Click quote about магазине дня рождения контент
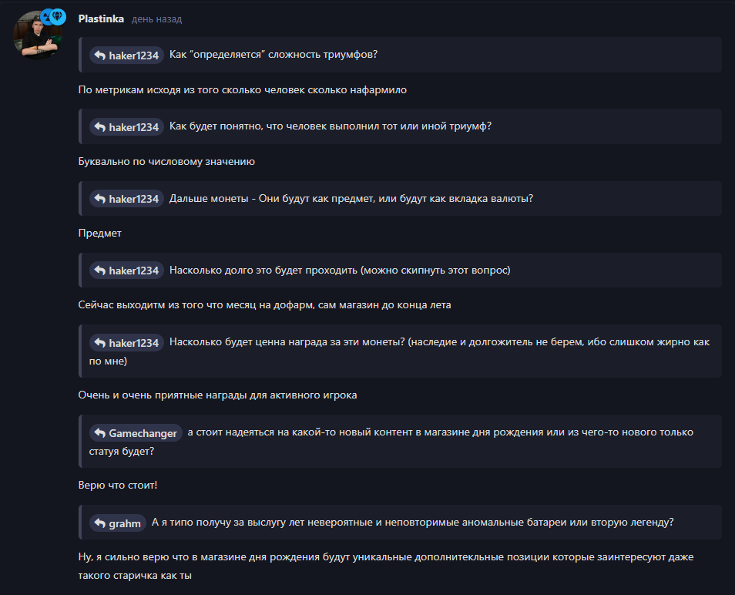The image size is (735, 595). (401, 441)
